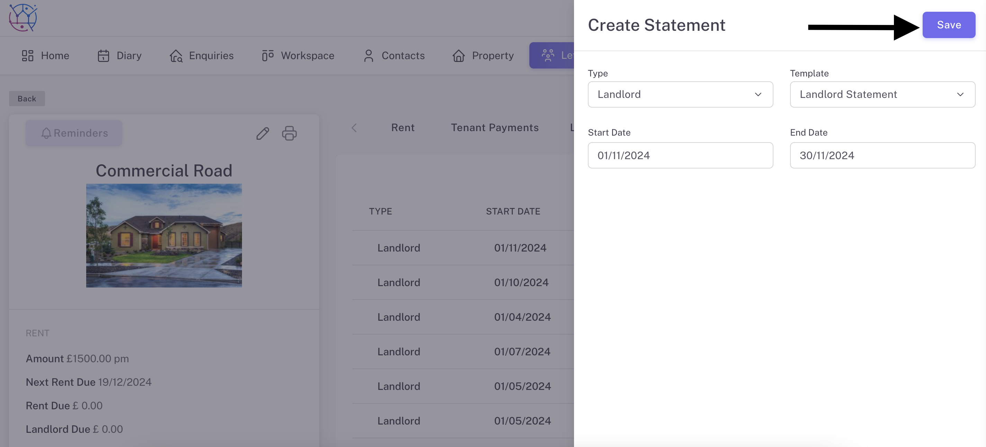The width and height of the screenshot is (986, 447).
Task: Click the app logo icon
Action: coord(23,18)
